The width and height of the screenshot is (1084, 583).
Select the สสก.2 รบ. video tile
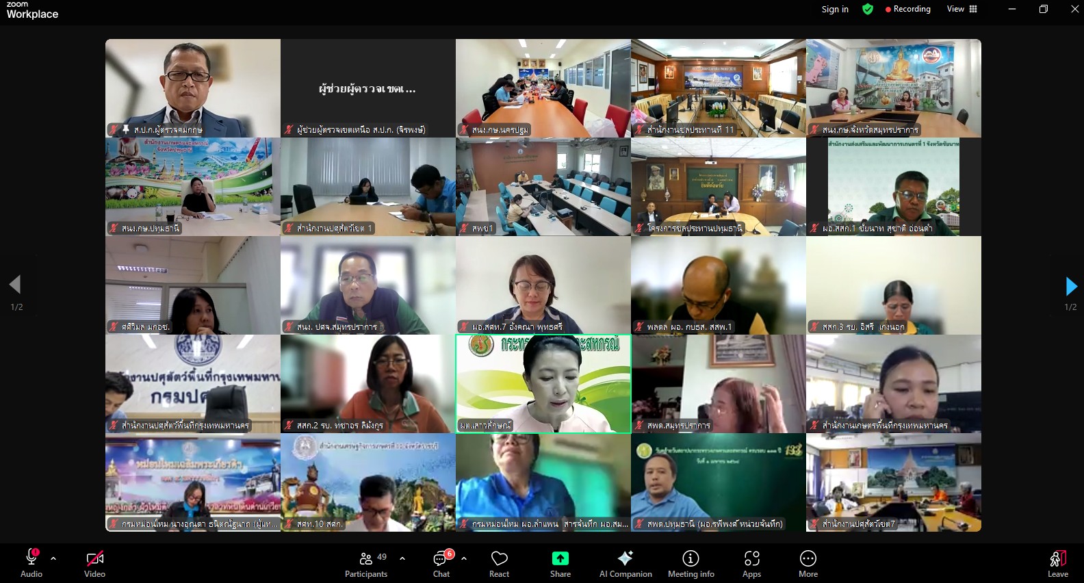click(368, 384)
